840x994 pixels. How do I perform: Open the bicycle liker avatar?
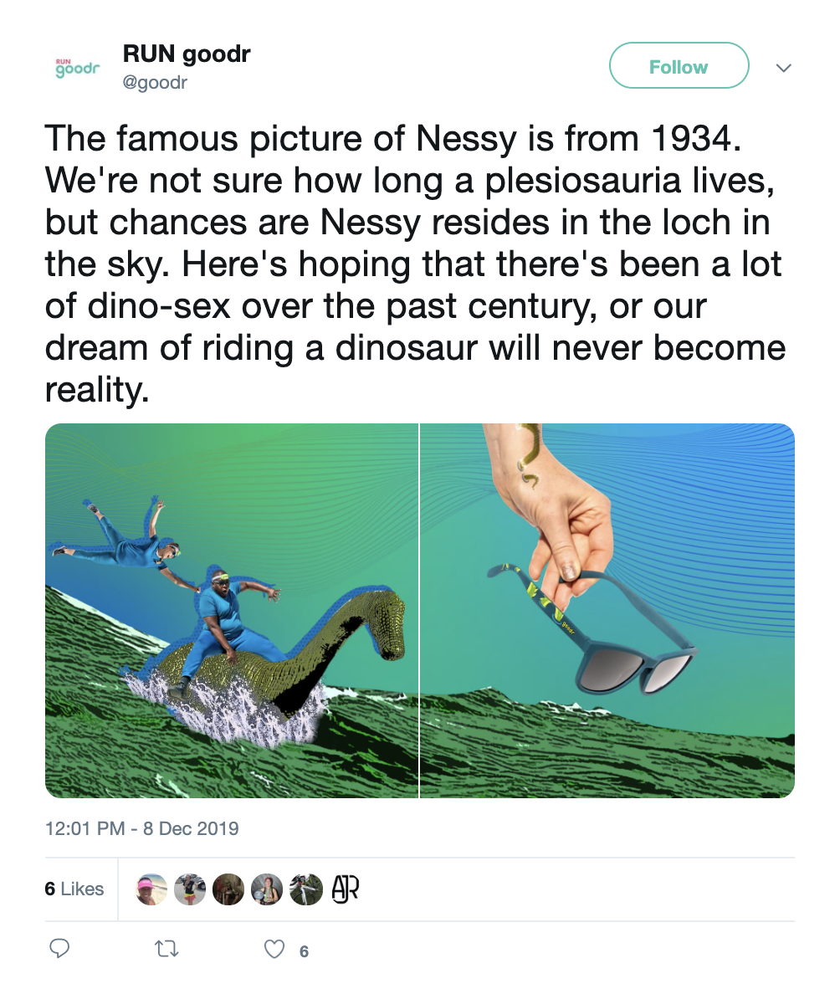(x=306, y=889)
